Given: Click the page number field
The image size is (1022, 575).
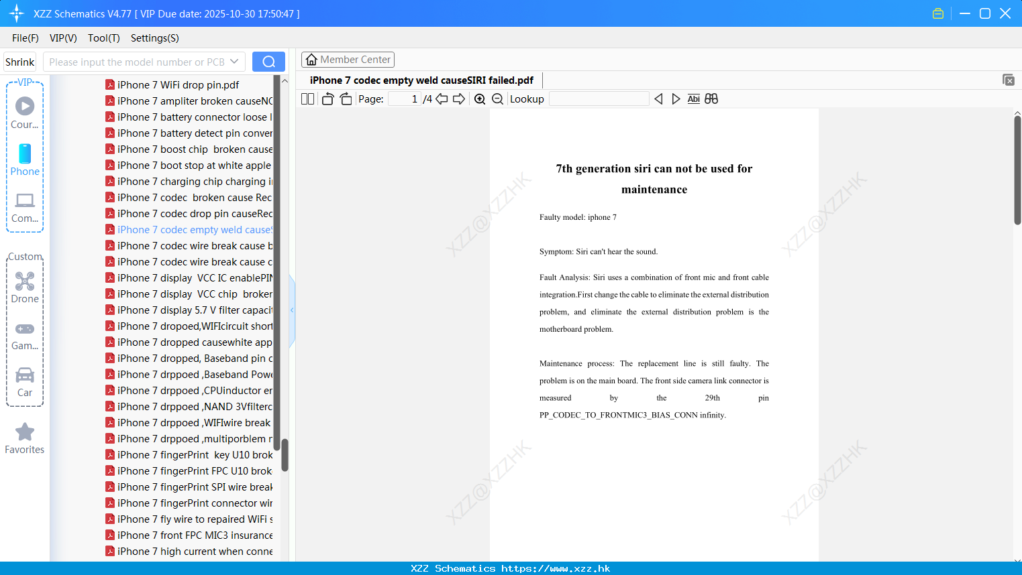Looking at the screenshot, I should (404, 99).
